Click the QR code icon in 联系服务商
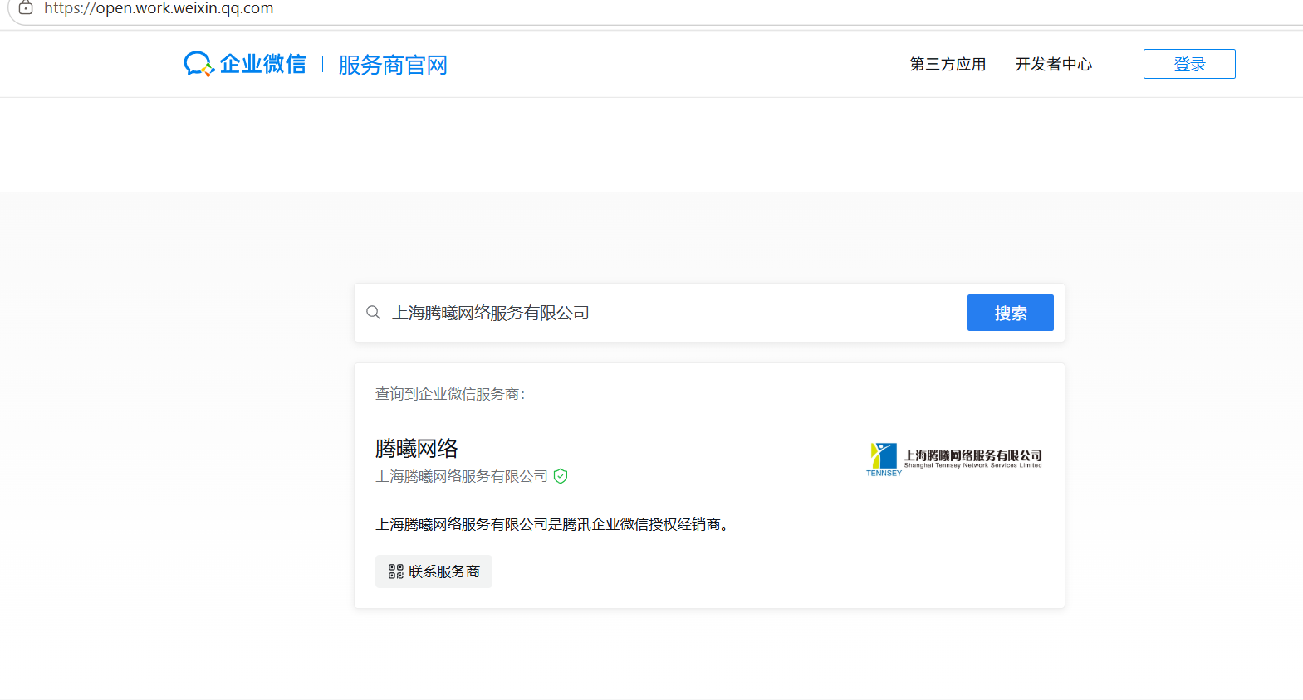The width and height of the screenshot is (1303, 700). (x=396, y=571)
